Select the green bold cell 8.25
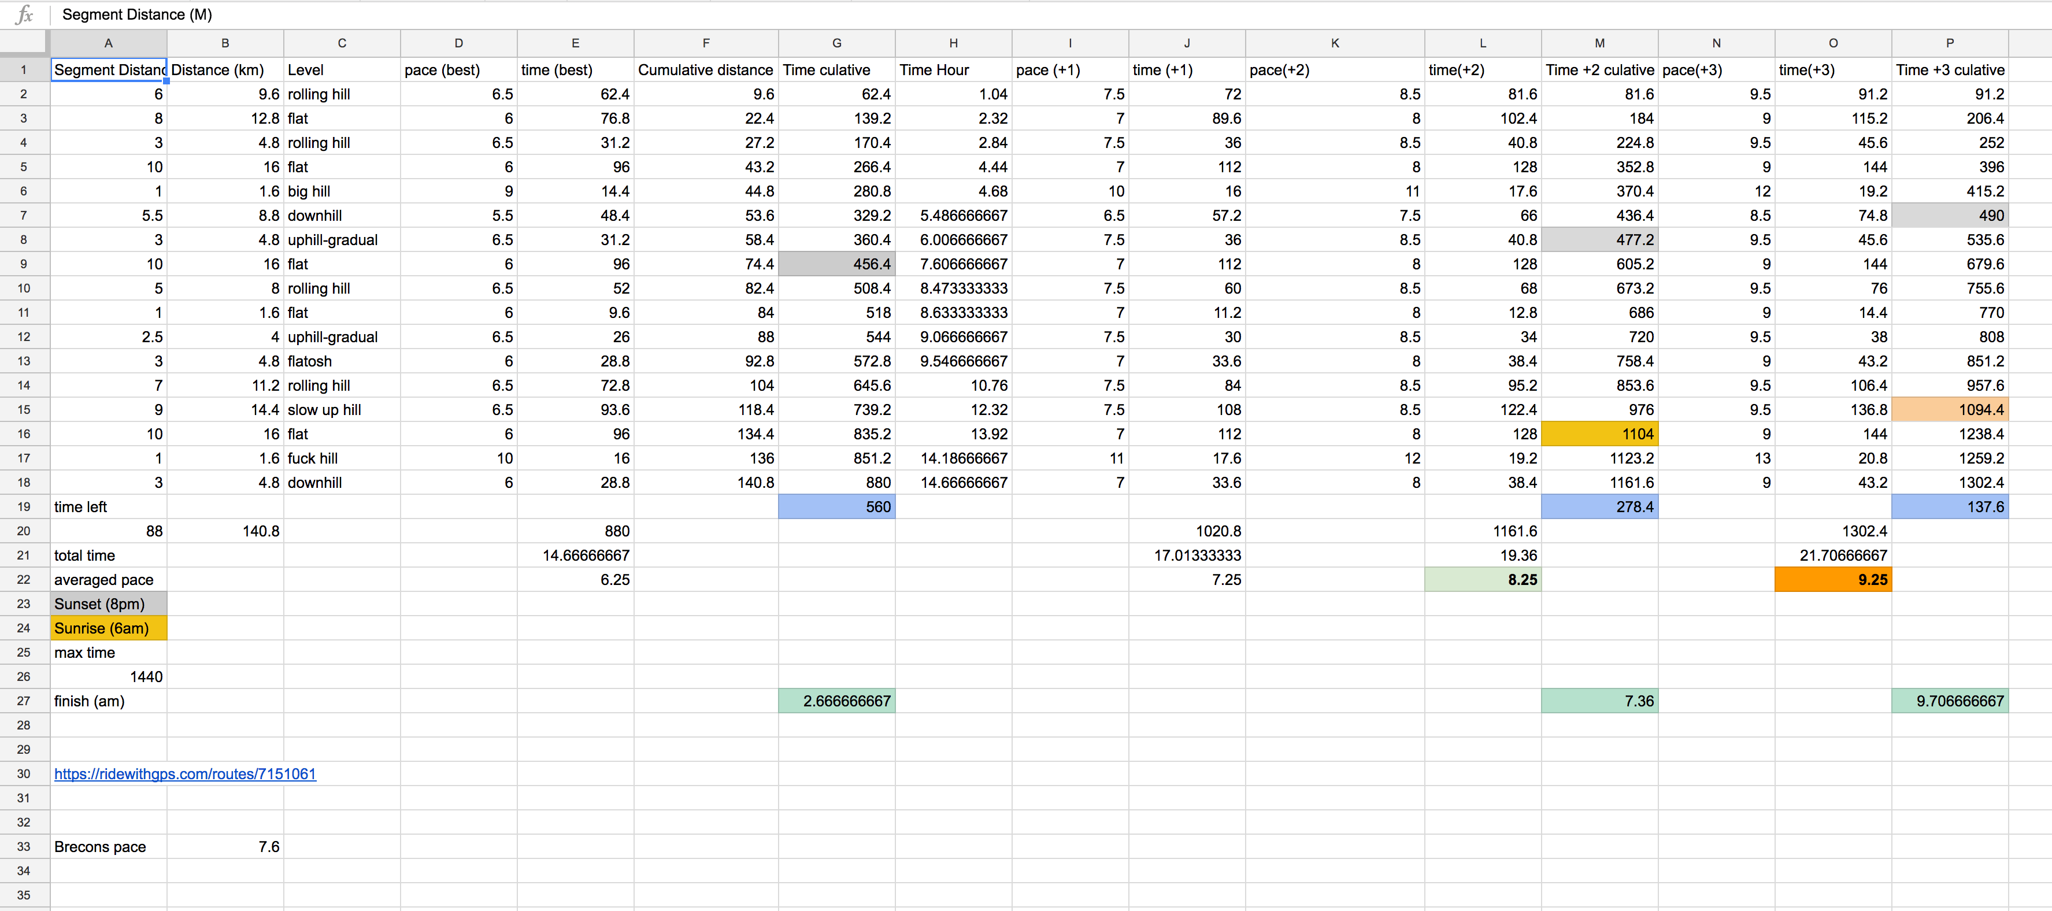This screenshot has height=911, width=2052. pyautogui.click(x=1483, y=580)
